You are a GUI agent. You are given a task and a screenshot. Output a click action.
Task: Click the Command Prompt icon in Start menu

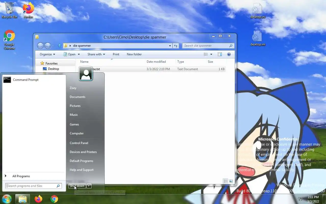[7, 80]
